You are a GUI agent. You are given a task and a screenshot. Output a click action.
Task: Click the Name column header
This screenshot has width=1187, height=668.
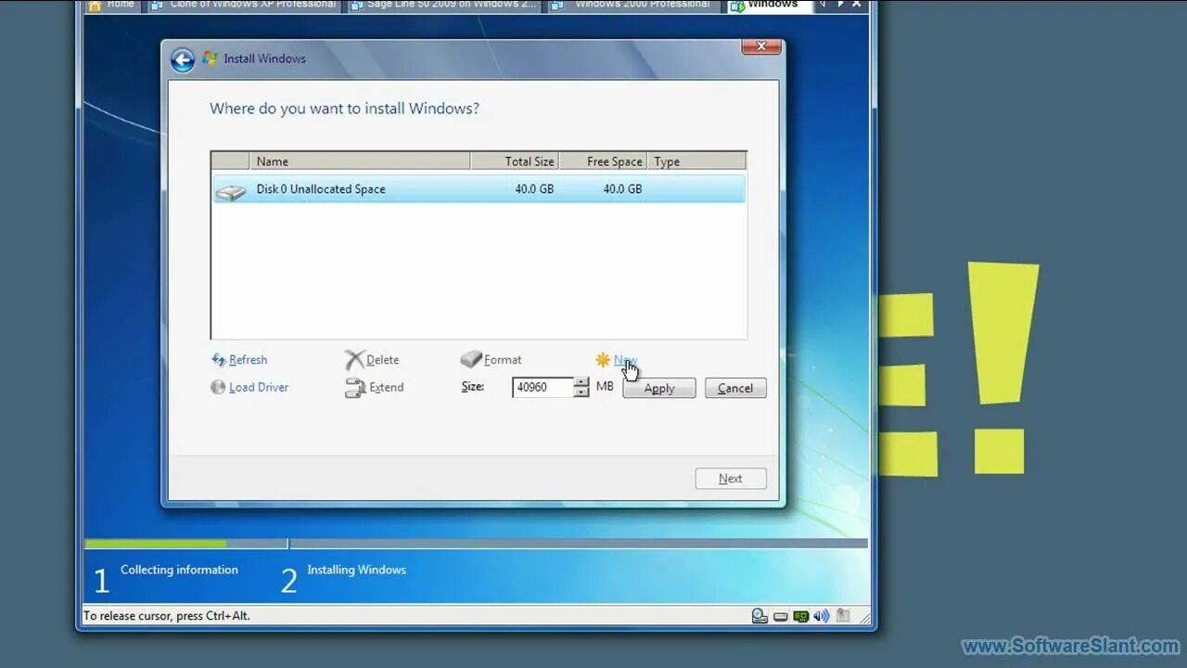(360, 161)
